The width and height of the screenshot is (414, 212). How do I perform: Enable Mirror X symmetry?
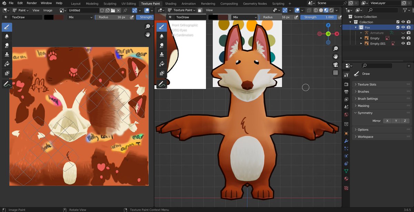tap(387, 121)
